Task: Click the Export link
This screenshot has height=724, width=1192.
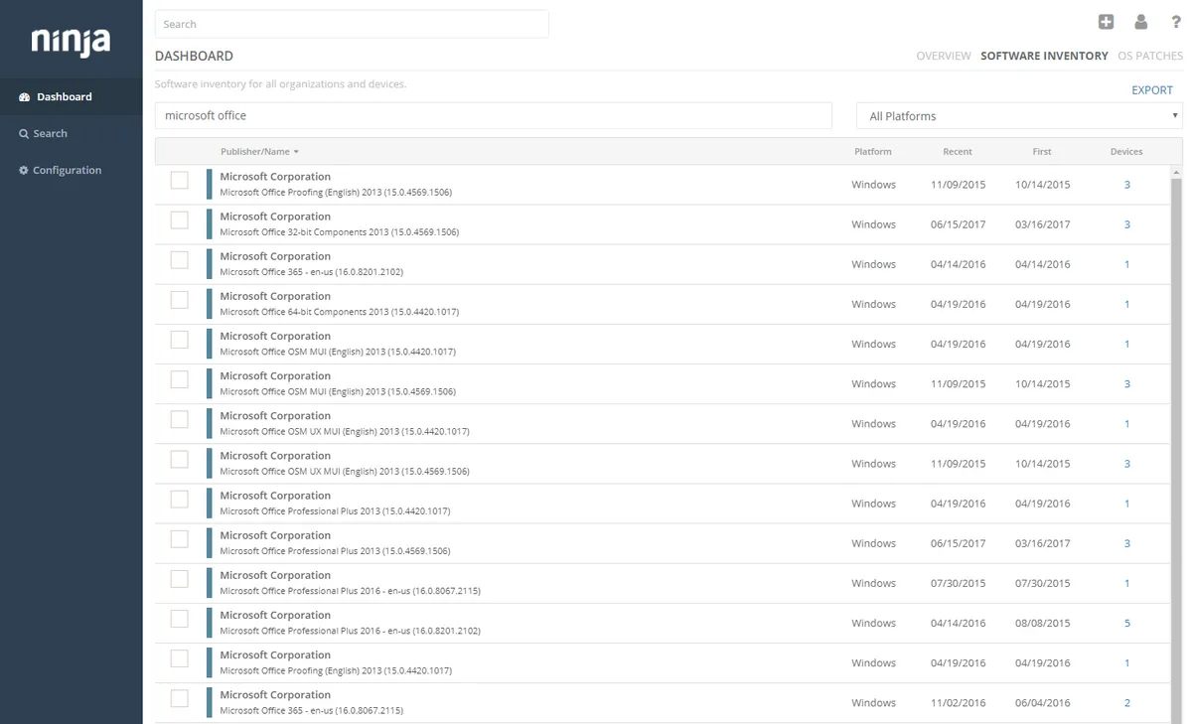Action: 1152,90
